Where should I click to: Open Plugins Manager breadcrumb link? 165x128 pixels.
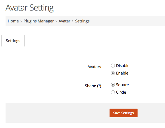(39, 21)
